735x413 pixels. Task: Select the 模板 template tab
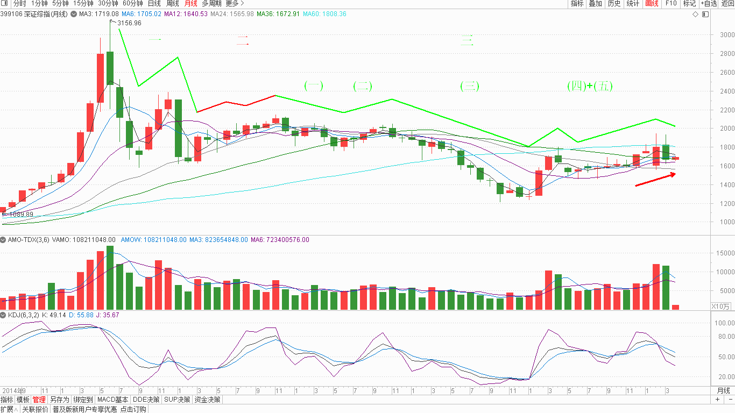coord(23,400)
